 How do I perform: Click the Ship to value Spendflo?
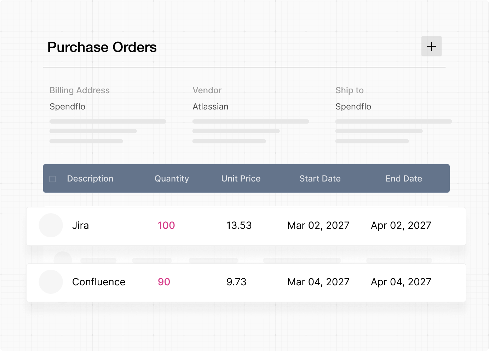pos(353,107)
